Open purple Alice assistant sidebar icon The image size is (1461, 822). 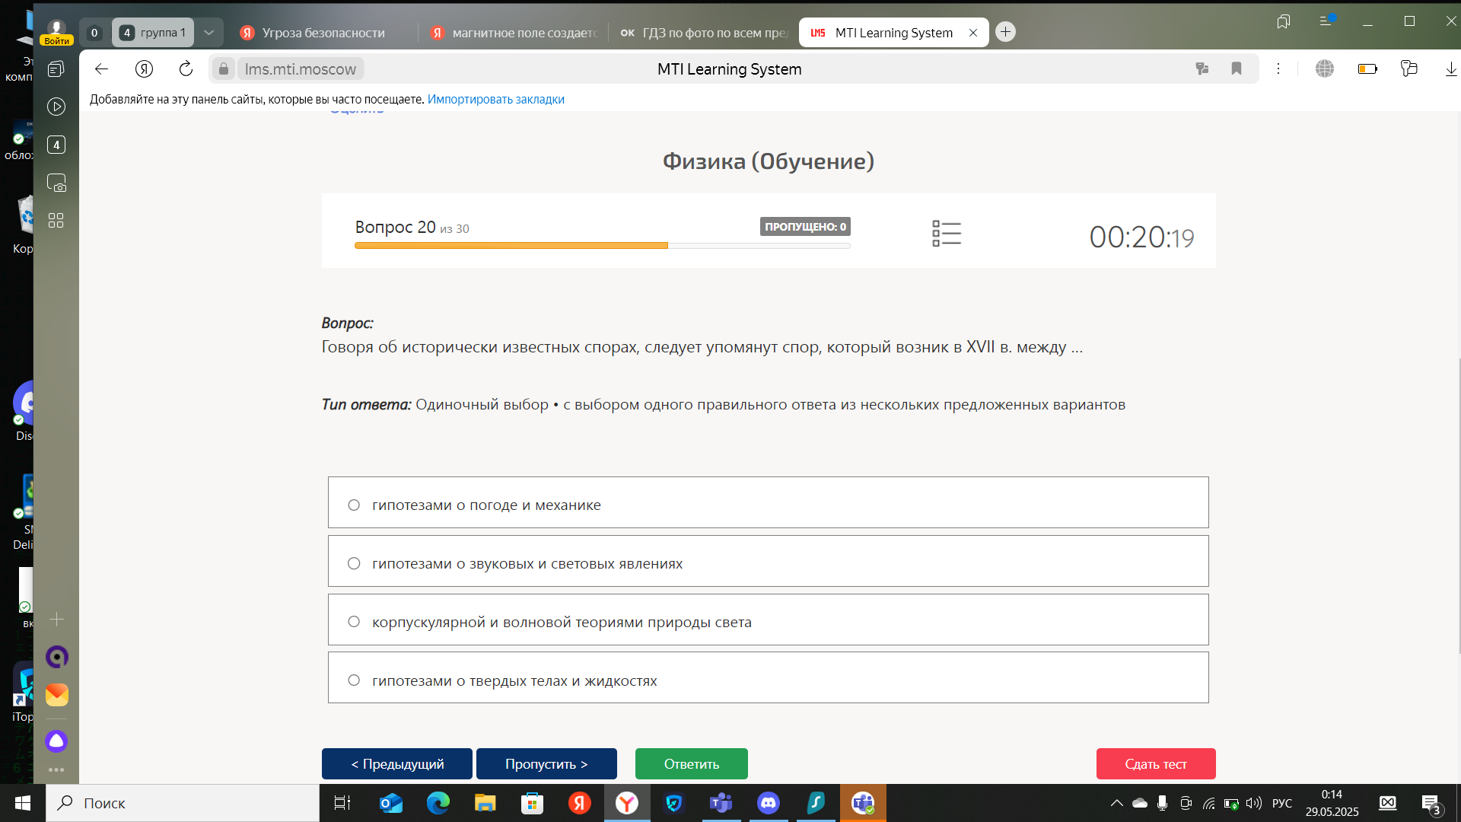click(x=56, y=741)
